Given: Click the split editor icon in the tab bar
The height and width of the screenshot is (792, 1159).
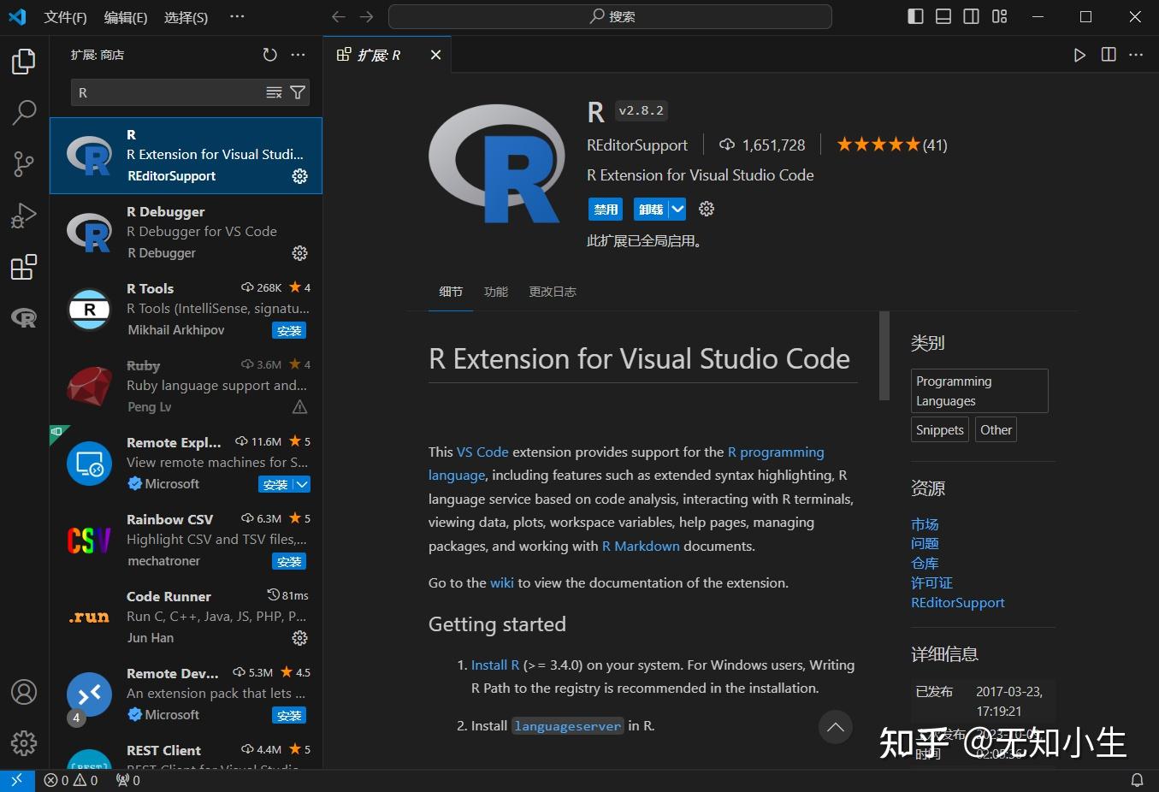Looking at the screenshot, I should tap(1108, 54).
